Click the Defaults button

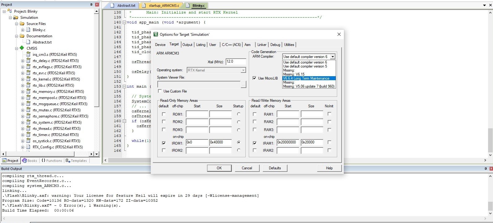274,168
